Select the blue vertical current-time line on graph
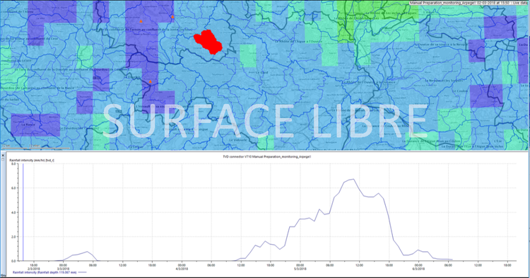This screenshot has width=530, height=278. 23,212
